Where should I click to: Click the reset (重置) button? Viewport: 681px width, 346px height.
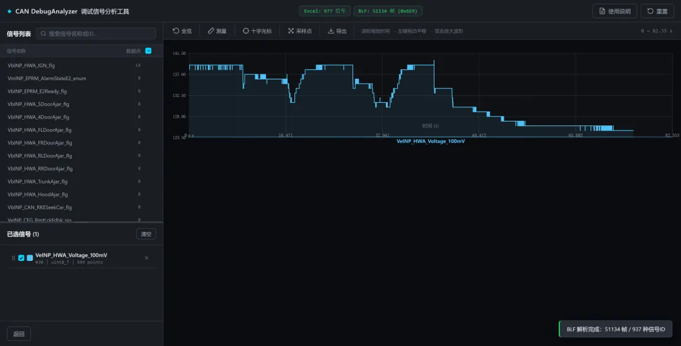(x=657, y=11)
